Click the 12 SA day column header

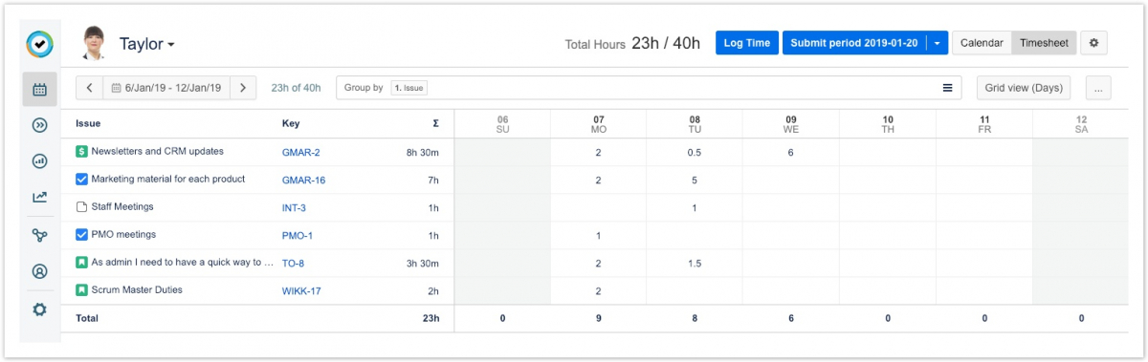click(x=1081, y=124)
